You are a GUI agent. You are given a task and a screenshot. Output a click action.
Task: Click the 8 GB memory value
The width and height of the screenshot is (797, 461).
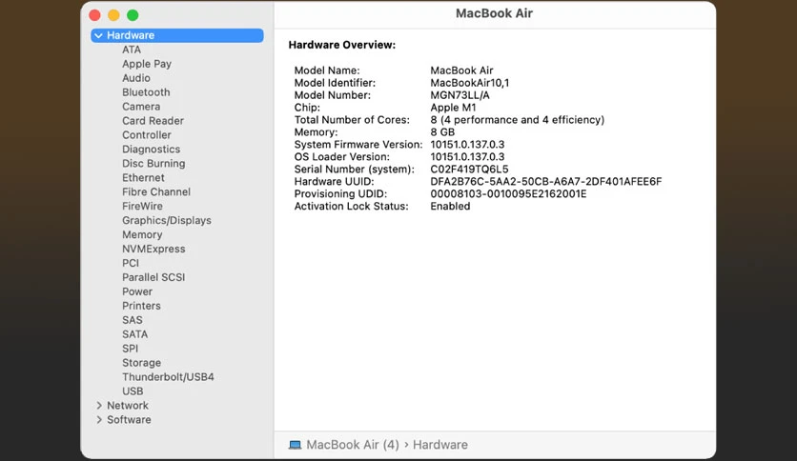coord(442,132)
